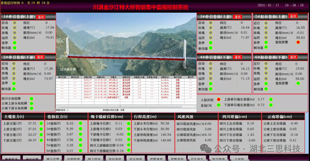Click the 四川分站故障 indicator light
310x161 pixels.
(x=32, y=99)
